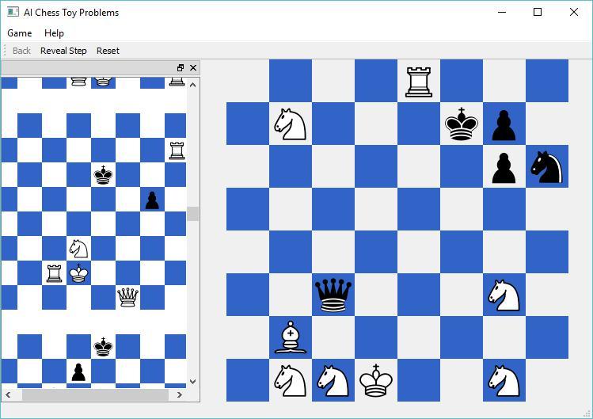
Task: Click the toolbar drag handle left of Back
Action: (x=5, y=51)
